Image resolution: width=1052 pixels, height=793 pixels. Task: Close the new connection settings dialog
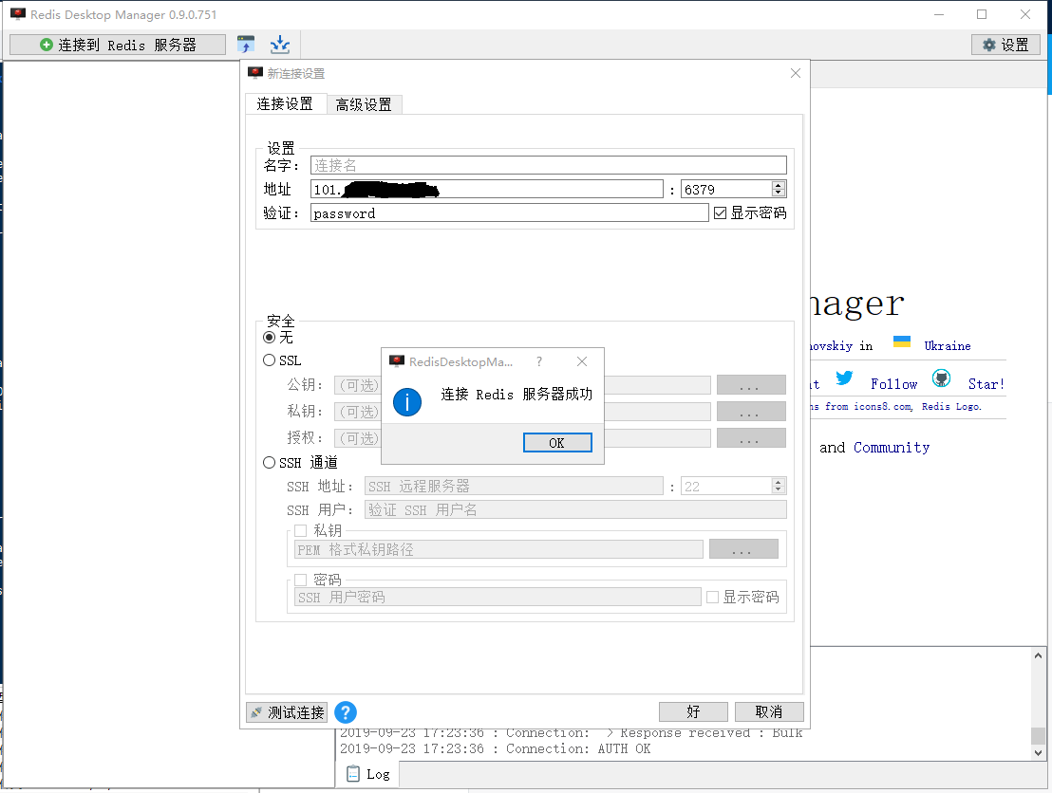[795, 73]
